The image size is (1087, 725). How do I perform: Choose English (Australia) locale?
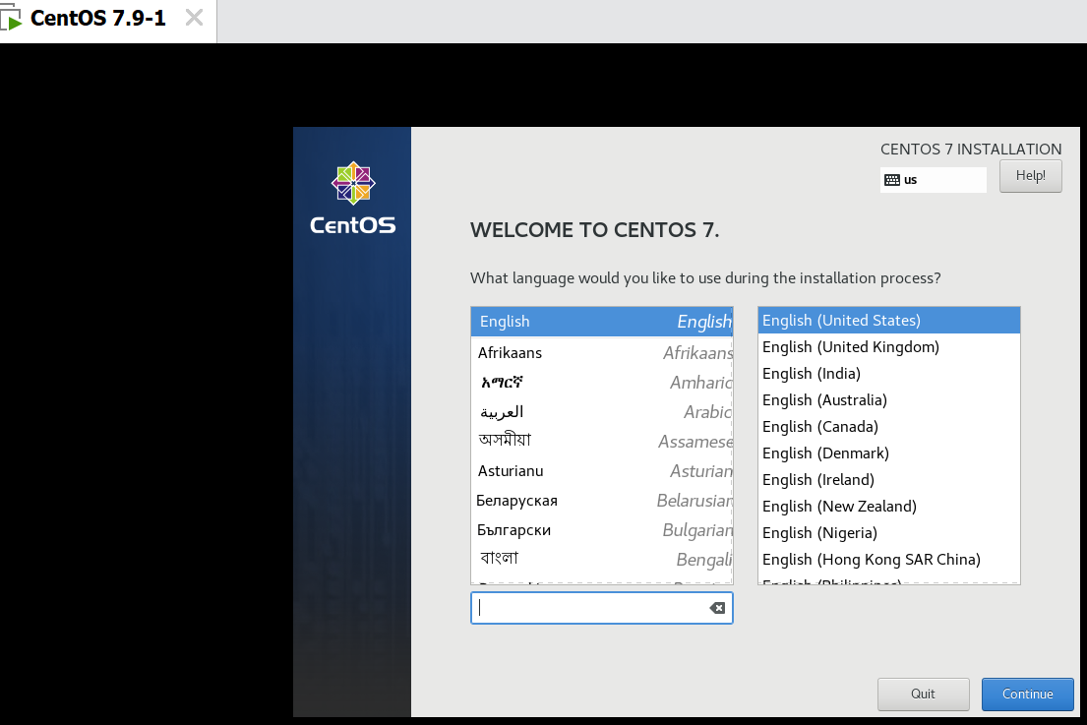click(888, 400)
